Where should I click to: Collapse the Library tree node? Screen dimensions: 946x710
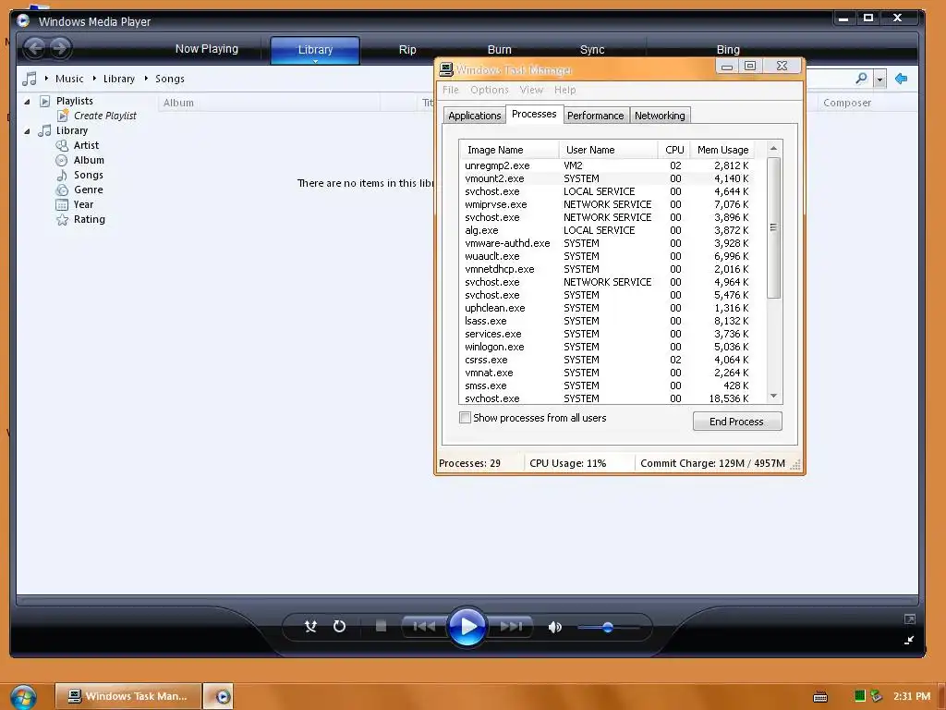click(x=27, y=131)
